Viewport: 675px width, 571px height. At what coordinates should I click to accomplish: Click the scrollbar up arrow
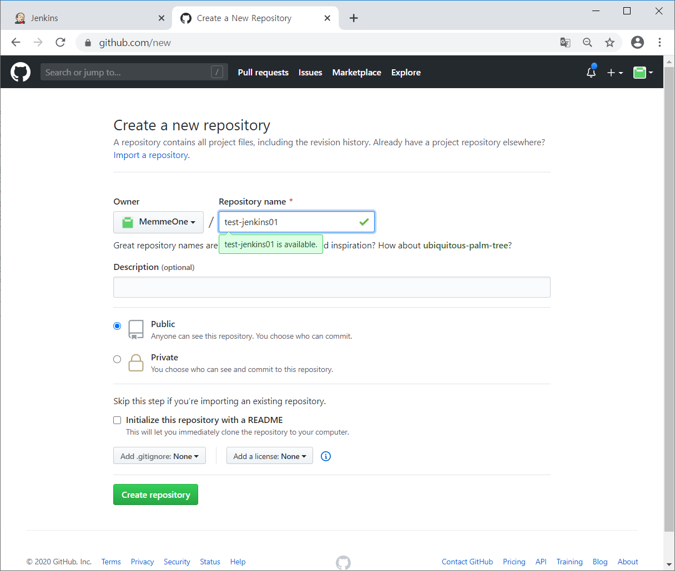pos(669,61)
